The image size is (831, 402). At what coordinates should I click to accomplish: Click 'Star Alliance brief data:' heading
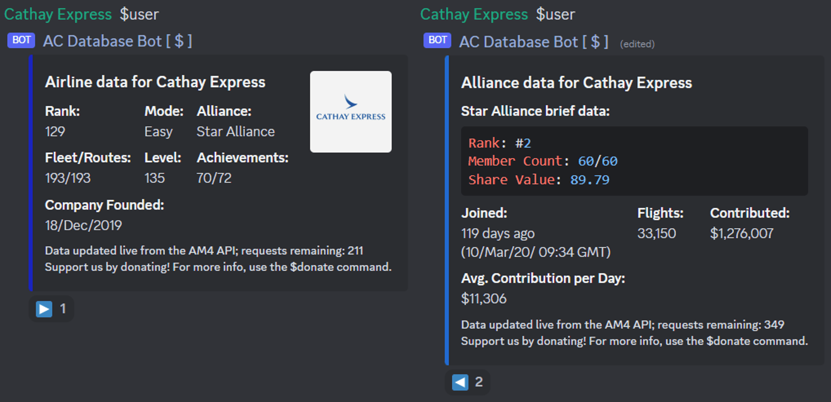(535, 111)
